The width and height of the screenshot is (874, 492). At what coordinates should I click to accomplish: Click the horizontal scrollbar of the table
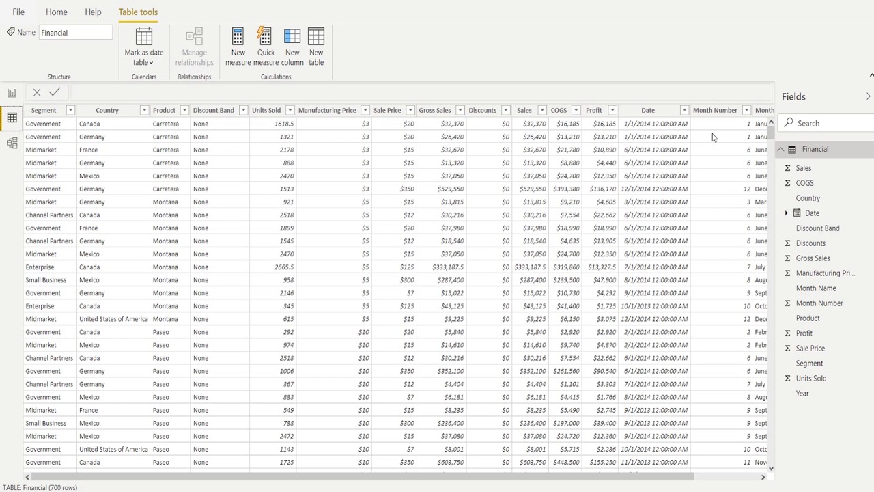[362, 477]
